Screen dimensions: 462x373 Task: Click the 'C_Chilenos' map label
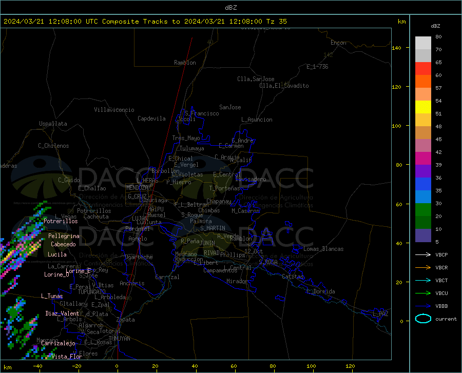[53, 146]
